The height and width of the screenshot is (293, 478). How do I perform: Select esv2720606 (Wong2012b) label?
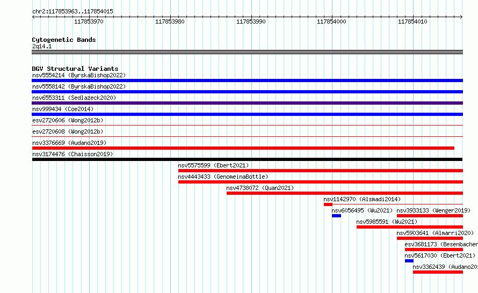click(68, 120)
